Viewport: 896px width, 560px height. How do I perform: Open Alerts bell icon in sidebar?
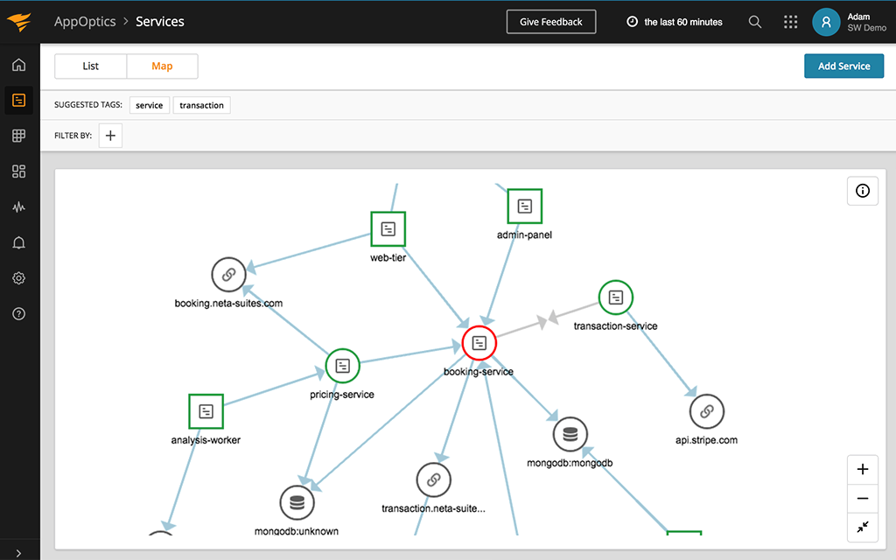point(19,243)
